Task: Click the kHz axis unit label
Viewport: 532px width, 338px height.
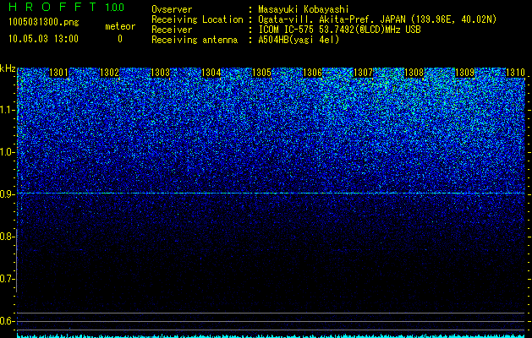Action: click(x=8, y=68)
